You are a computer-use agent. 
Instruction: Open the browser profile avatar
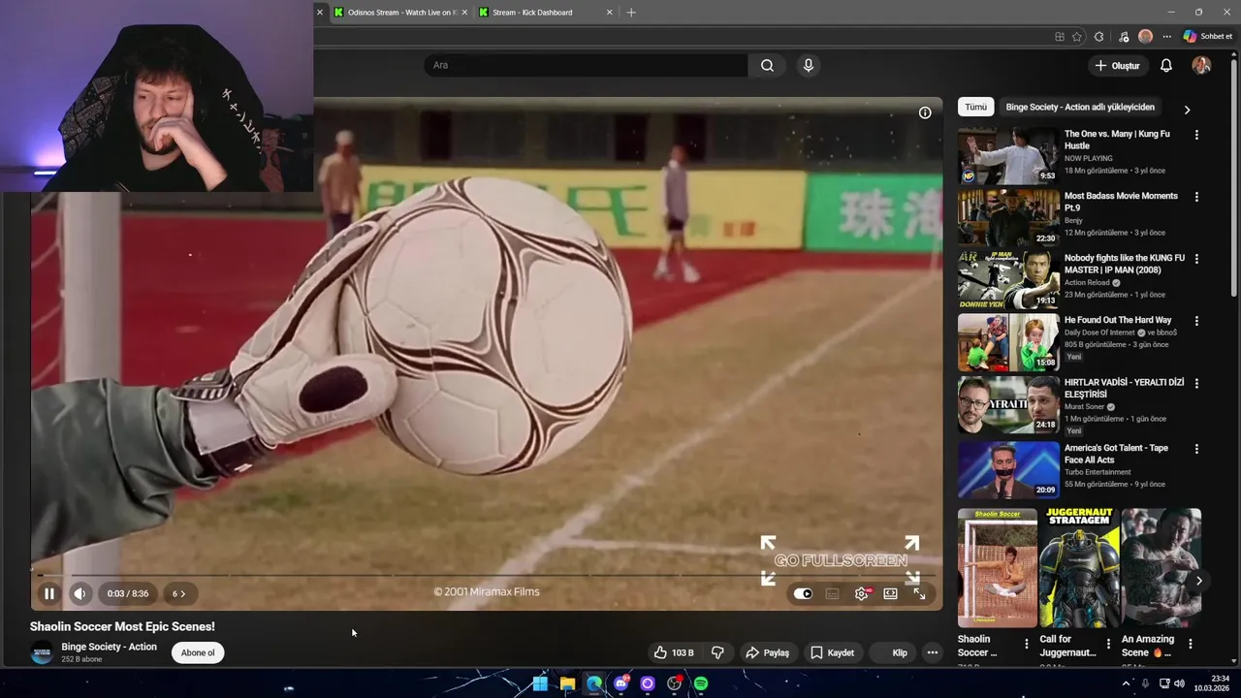point(1145,37)
